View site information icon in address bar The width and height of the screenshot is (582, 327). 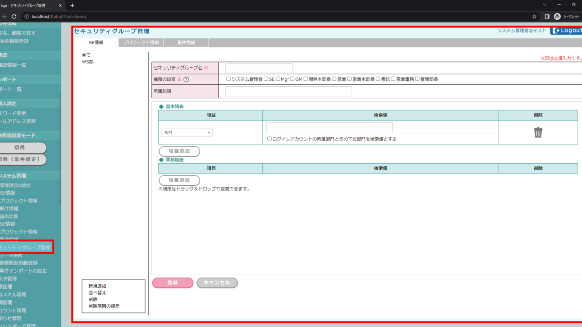coord(26,16)
